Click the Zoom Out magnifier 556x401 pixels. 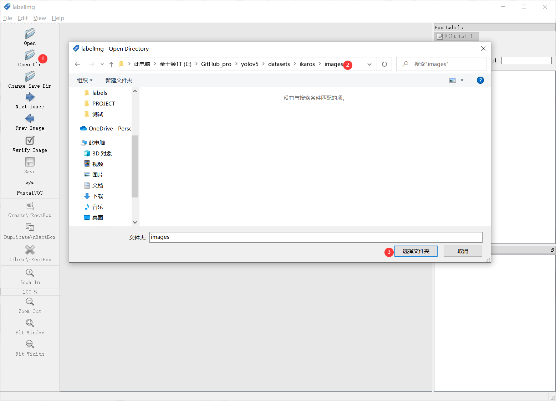click(x=30, y=302)
